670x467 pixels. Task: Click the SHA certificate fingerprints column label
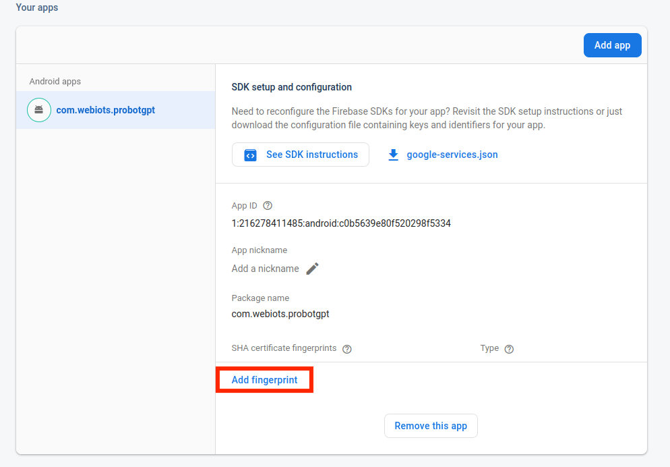284,348
